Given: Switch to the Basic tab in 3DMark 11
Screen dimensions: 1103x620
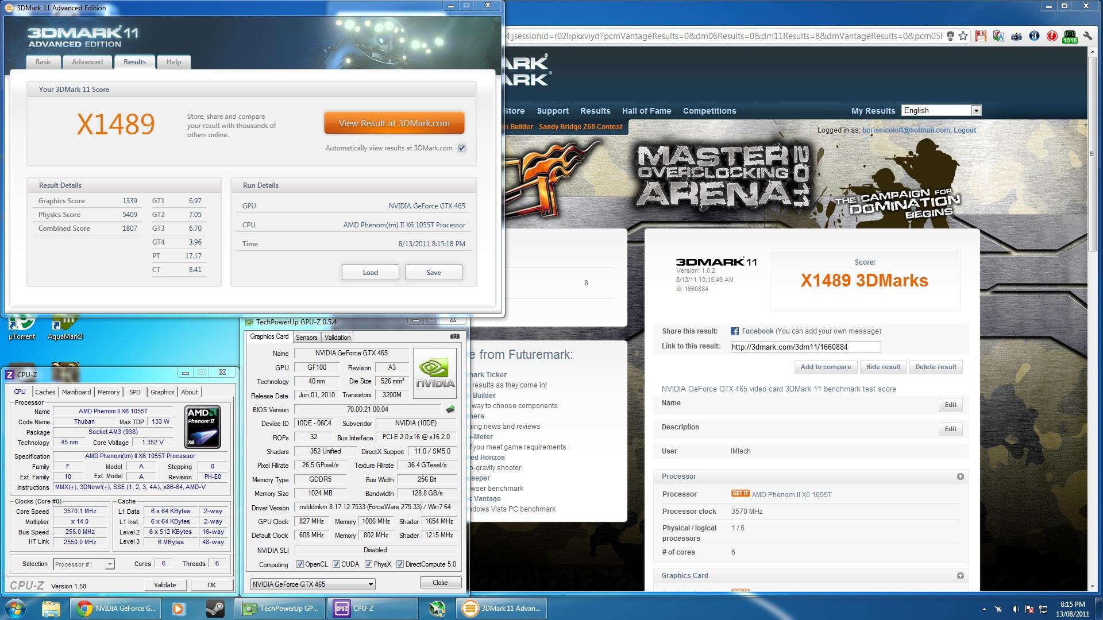Looking at the screenshot, I should (x=44, y=62).
